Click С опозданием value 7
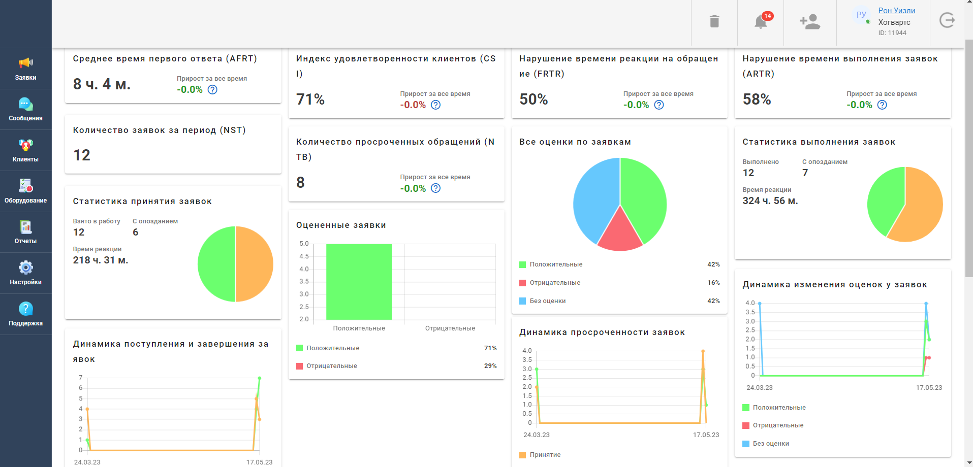The height and width of the screenshot is (467, 973). click(x=805, y=173)
